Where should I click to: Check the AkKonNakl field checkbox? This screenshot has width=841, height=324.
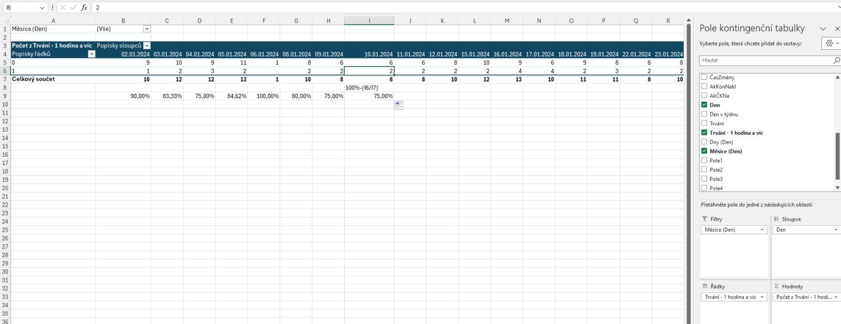[704, 87]
